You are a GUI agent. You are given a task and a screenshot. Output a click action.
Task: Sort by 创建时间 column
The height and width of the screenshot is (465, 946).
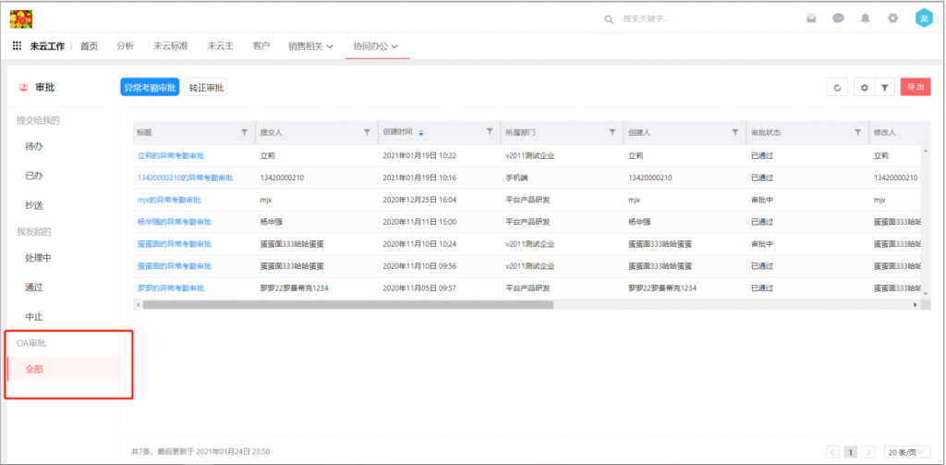[x=421, y=132]
